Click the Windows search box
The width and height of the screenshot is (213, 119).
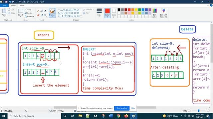coord(34,116)
